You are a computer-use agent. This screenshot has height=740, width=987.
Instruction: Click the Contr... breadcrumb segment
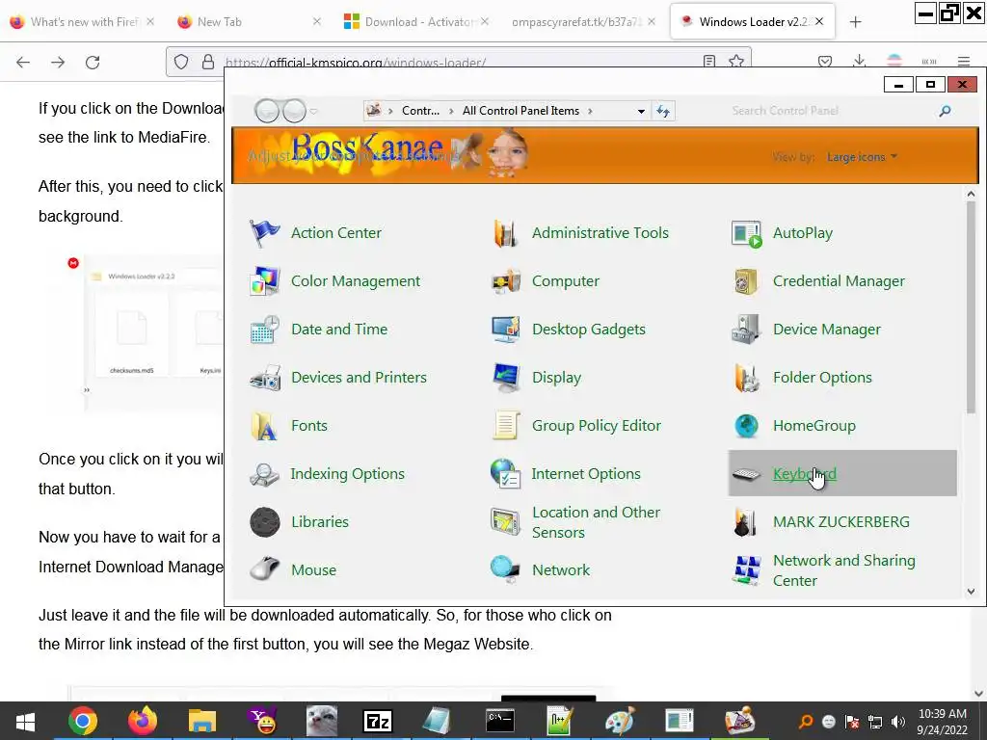pyautogui.click(x=420, y=111)
